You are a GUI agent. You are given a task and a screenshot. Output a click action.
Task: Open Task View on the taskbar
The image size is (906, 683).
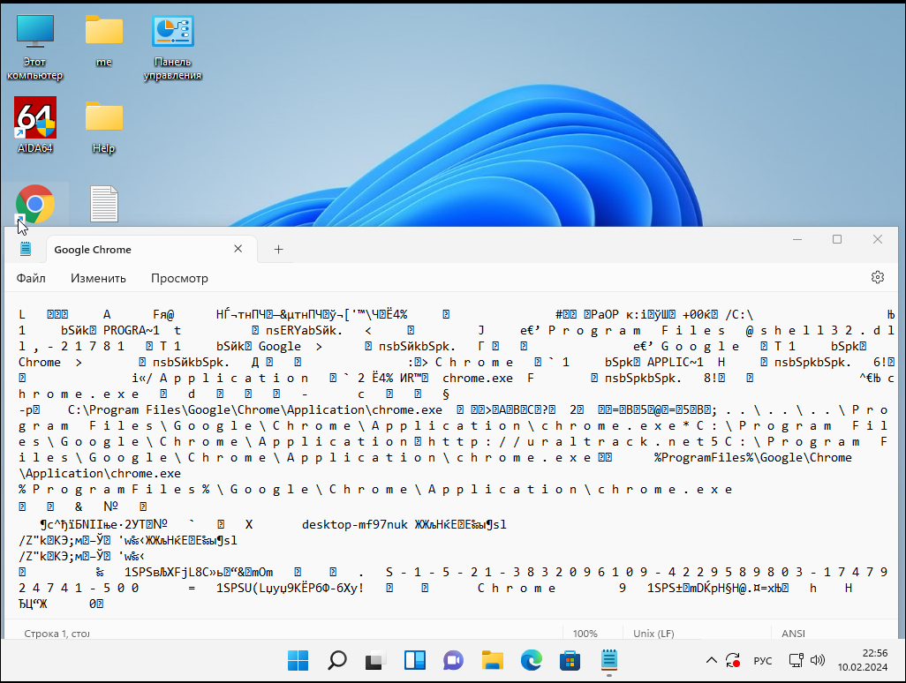375,660
